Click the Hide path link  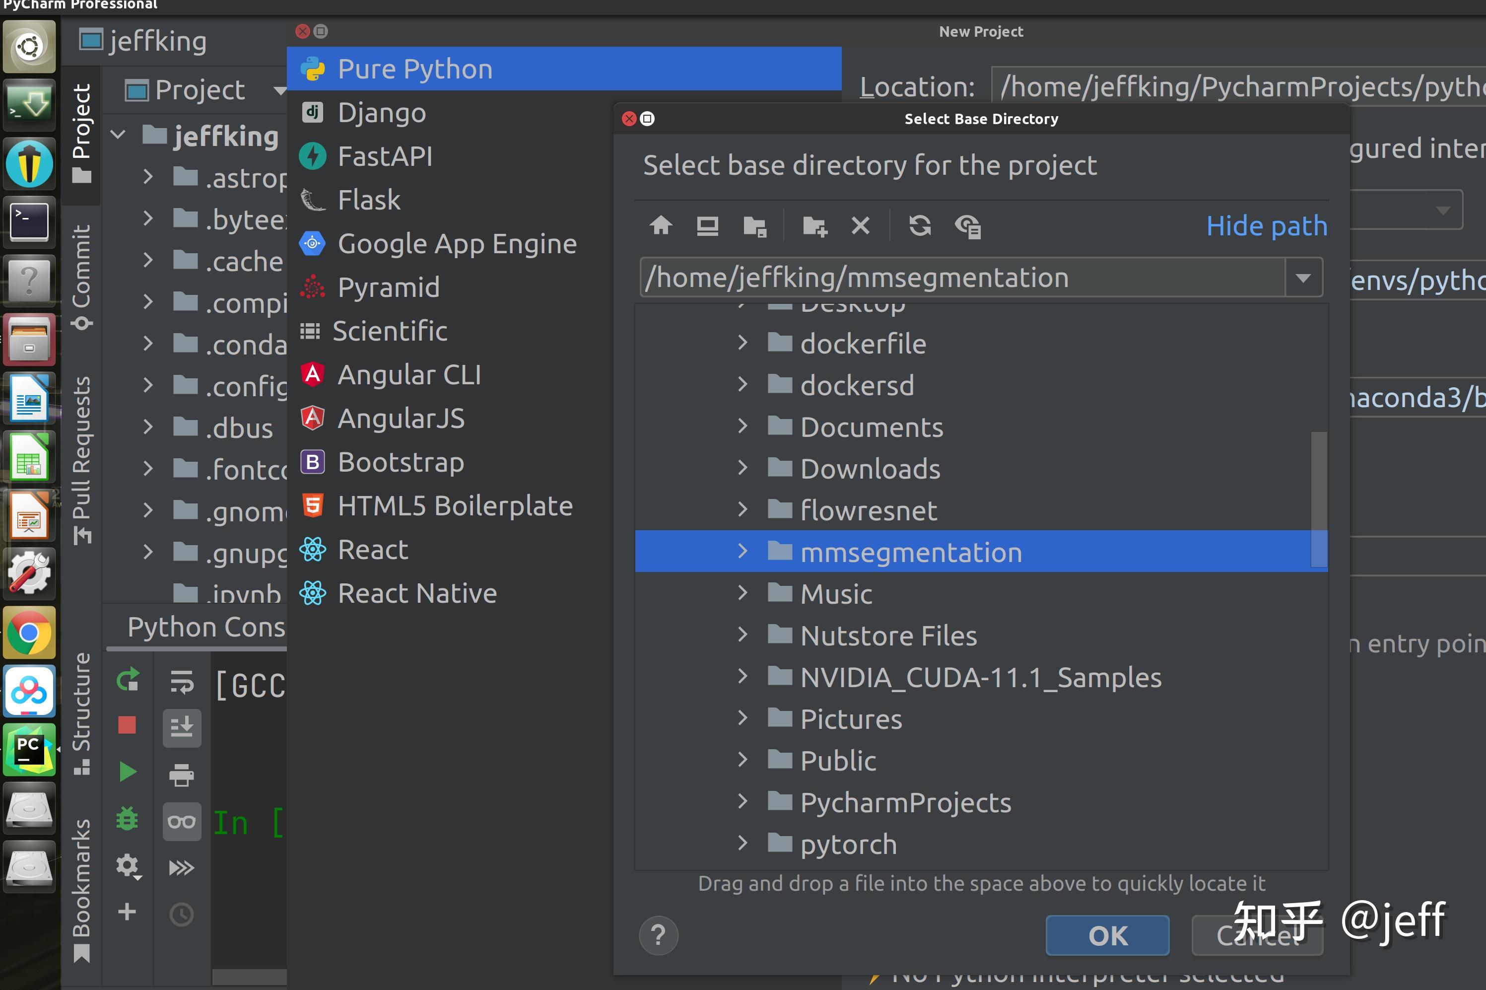(x=1267, y=226)
